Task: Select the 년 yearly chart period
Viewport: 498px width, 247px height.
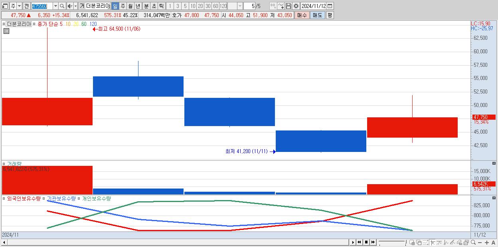Action: click(x=138, y=6)
